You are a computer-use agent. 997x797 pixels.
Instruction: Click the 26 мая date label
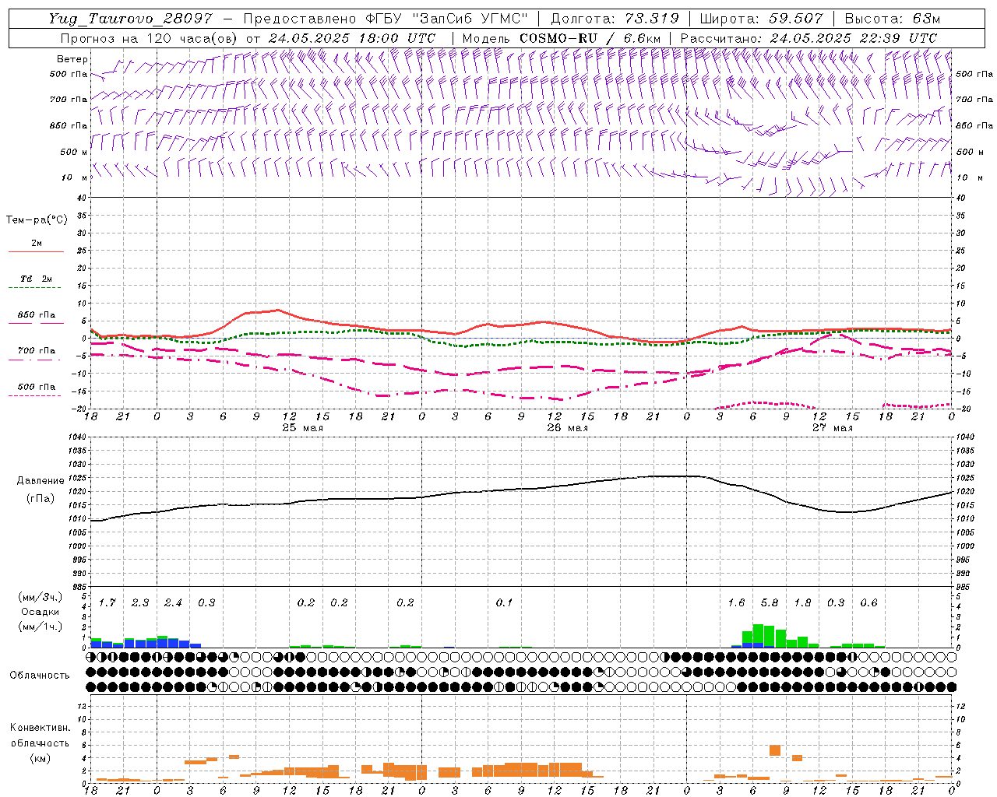pos(567,428)
